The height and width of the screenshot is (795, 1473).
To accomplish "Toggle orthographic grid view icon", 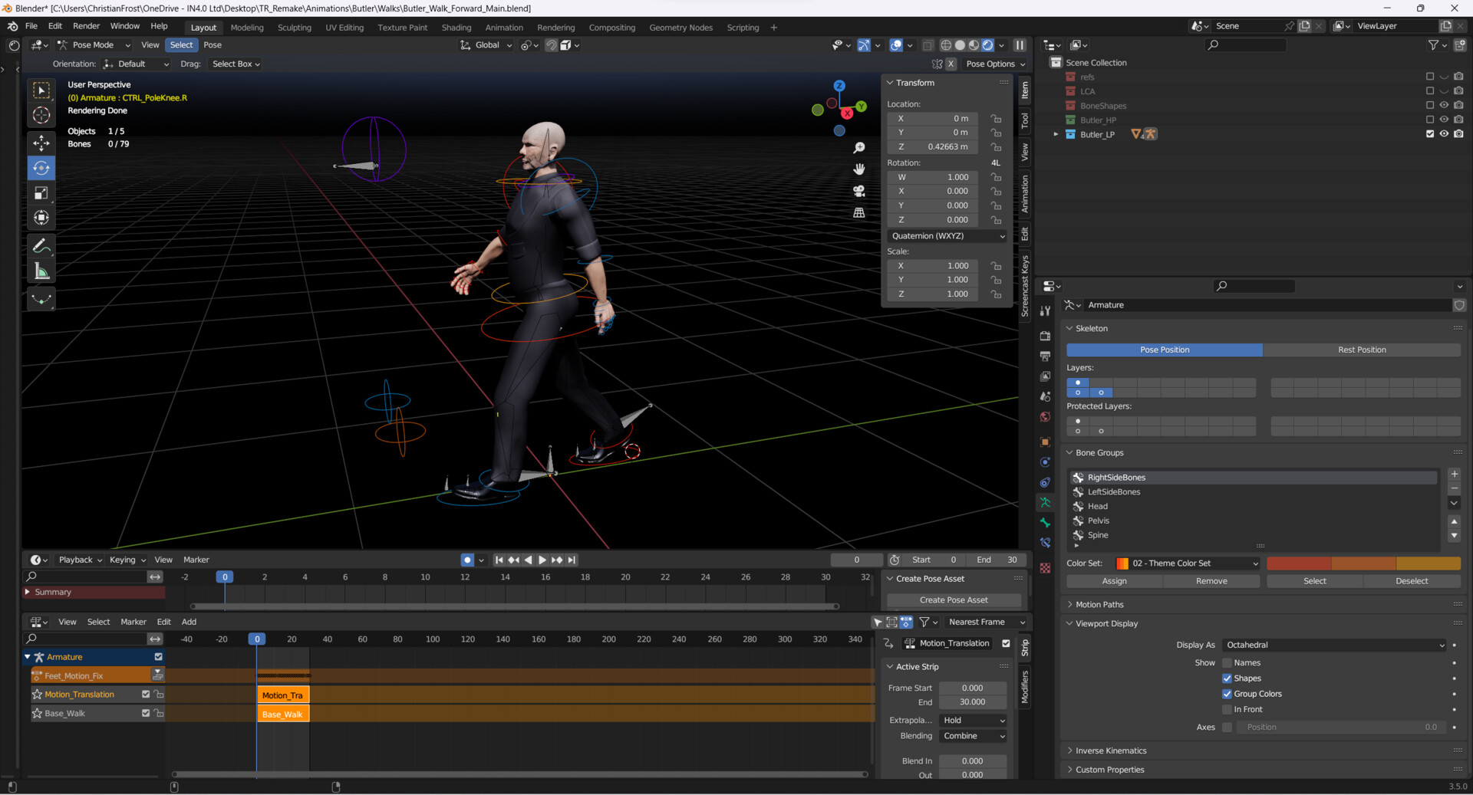I will [859, 212].
